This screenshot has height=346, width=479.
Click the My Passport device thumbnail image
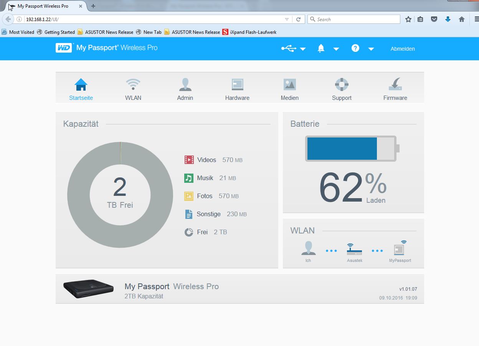88,289
